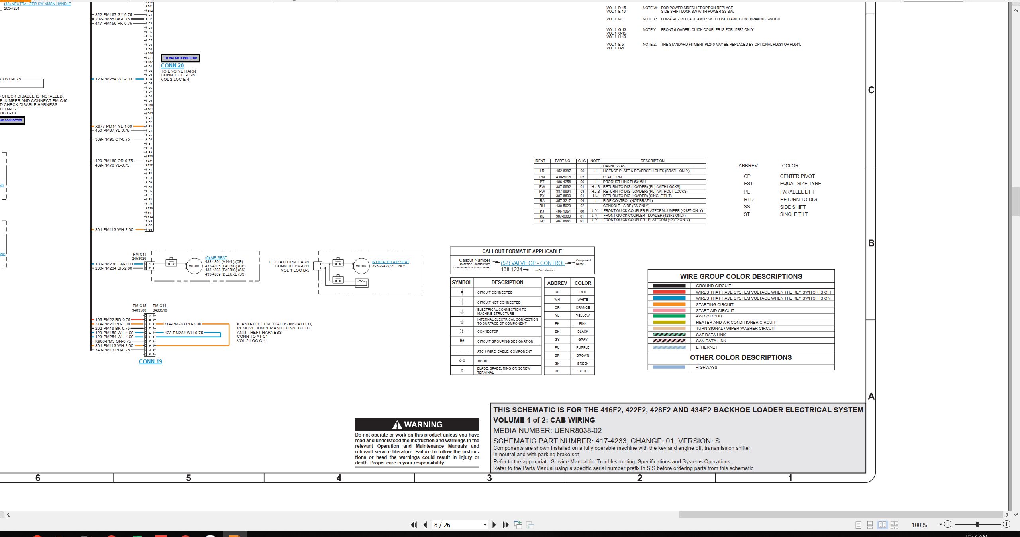This screenshot has height=537, width=1020.
Task: Click the SPLICE symbol description
Action: pyautogui.click(x=483, y=361)
